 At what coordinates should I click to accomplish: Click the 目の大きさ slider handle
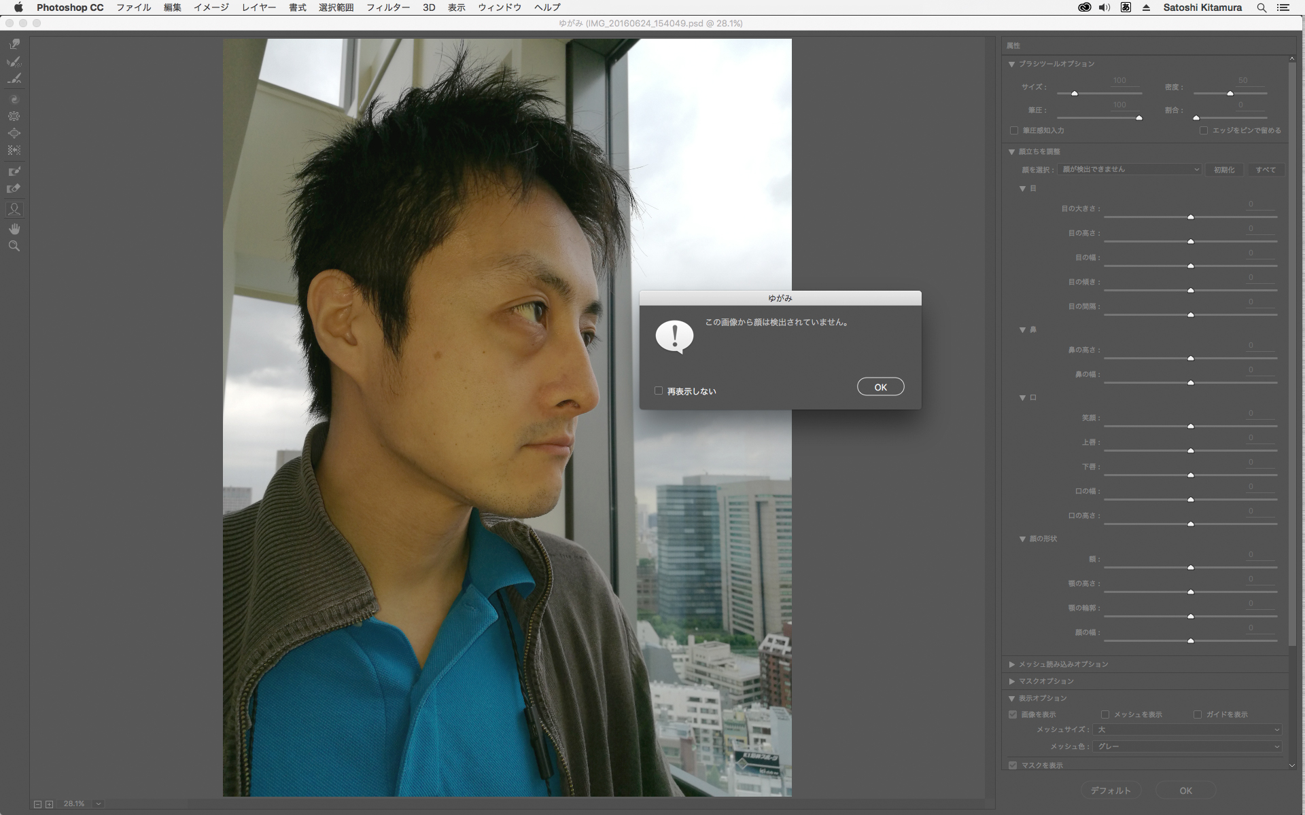(x=1191, y=217)
